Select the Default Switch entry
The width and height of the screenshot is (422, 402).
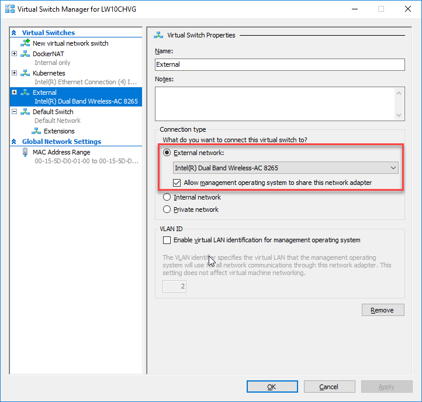(x=53, y=112)
